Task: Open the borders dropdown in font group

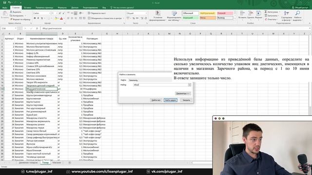Action: [x=51, y=18]
